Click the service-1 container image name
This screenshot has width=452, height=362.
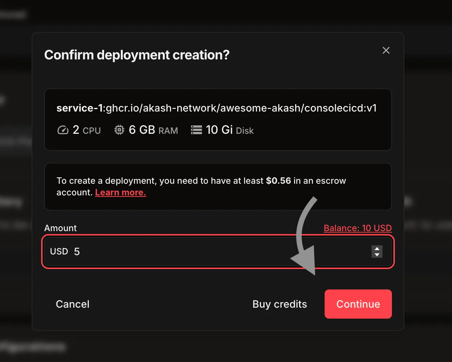click(217, 108)
